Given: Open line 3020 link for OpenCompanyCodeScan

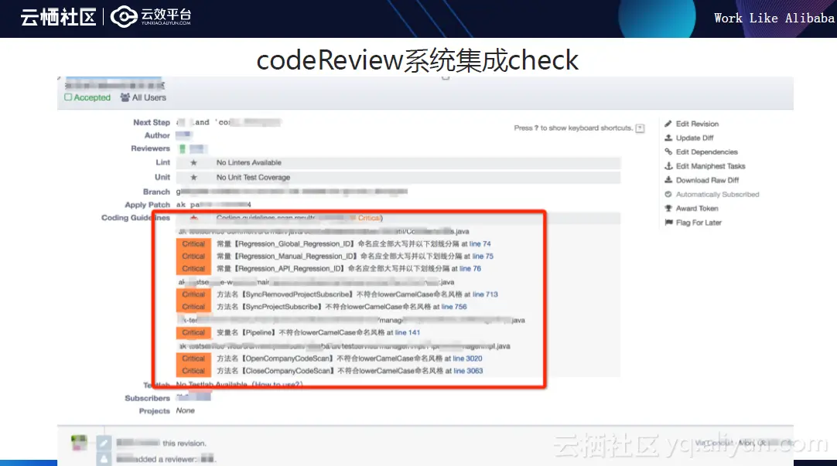Looking at the screenshot, I should [x=467, y=359].
